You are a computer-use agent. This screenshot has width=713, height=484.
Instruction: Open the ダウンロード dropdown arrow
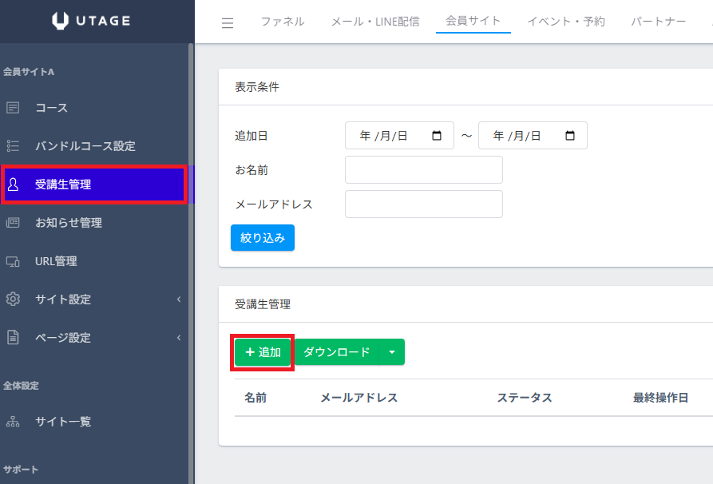(x=391, y=352)
